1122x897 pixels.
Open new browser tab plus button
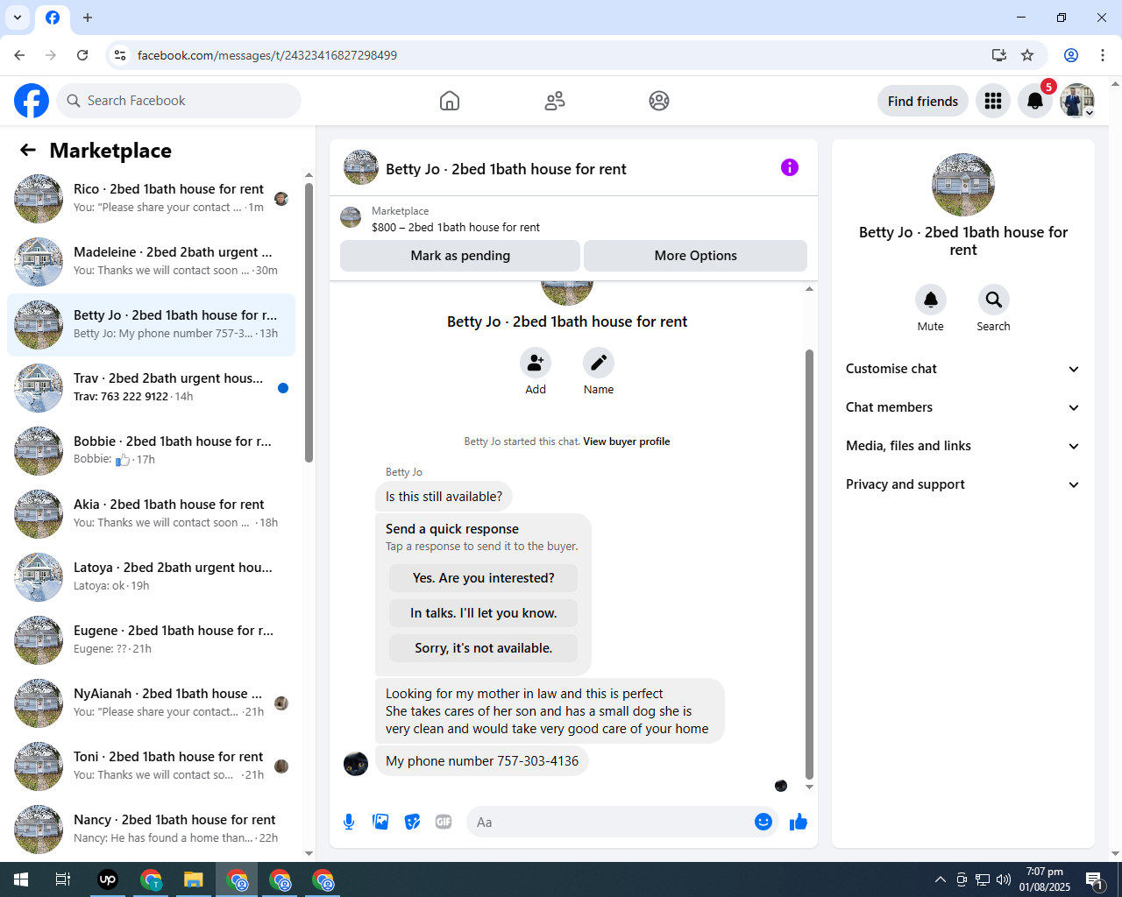88,18
